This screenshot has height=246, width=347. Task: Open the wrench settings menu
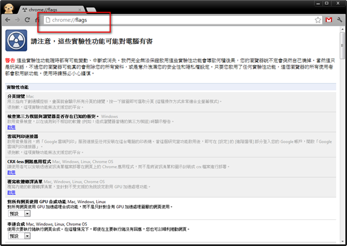[339, 20]
